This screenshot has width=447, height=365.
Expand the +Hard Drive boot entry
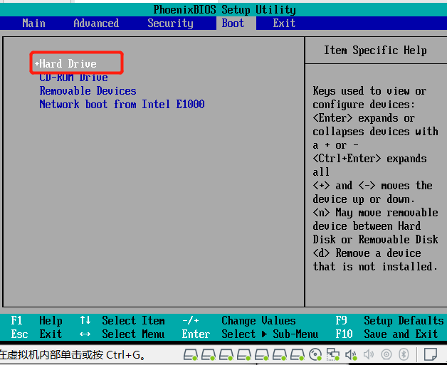point(65,63)
